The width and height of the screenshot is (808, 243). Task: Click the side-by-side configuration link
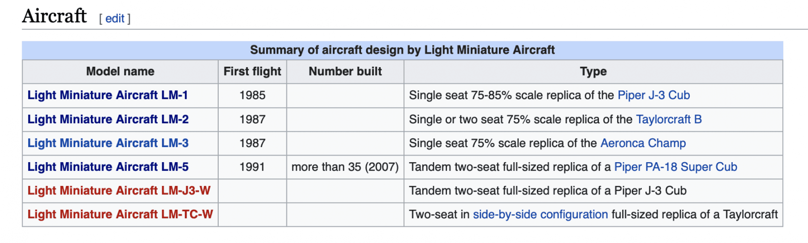point(540,214)
